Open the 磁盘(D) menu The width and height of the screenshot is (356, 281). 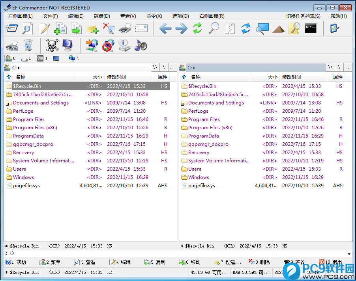(x=102, y=16)
